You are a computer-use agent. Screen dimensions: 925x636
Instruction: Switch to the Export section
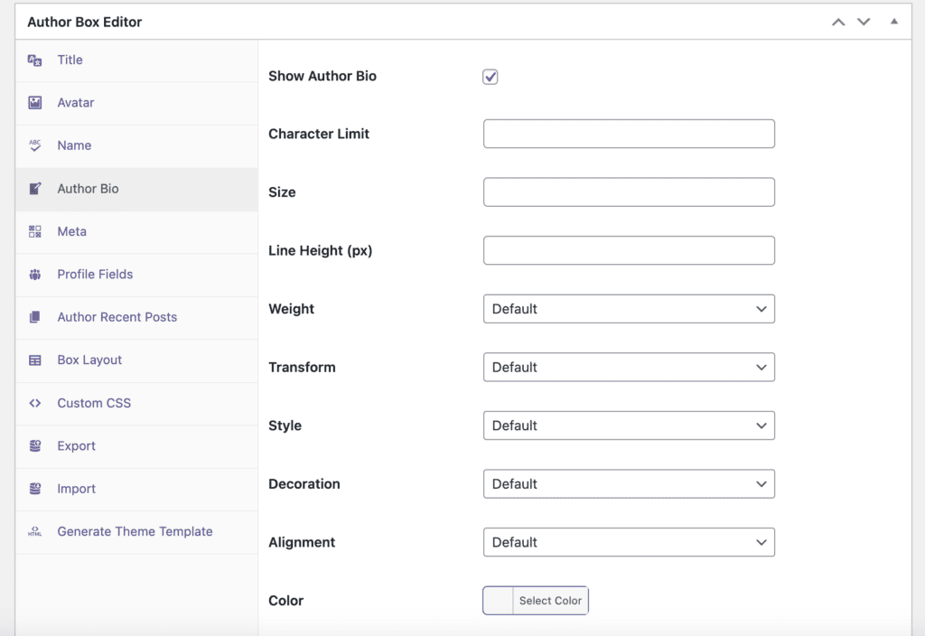click(x=77, y=445)
